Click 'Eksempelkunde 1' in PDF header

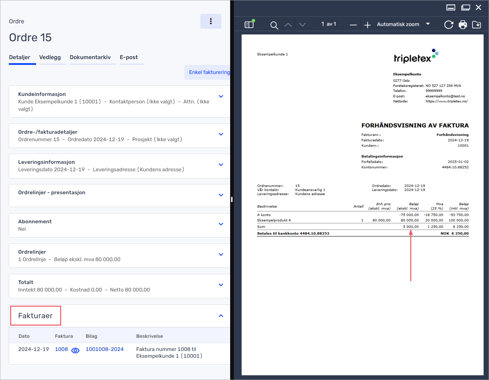click(273, 54)
